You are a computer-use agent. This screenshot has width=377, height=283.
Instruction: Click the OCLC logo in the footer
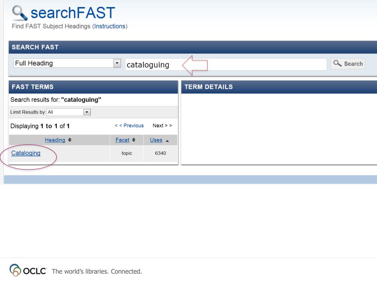click(28, 270)
